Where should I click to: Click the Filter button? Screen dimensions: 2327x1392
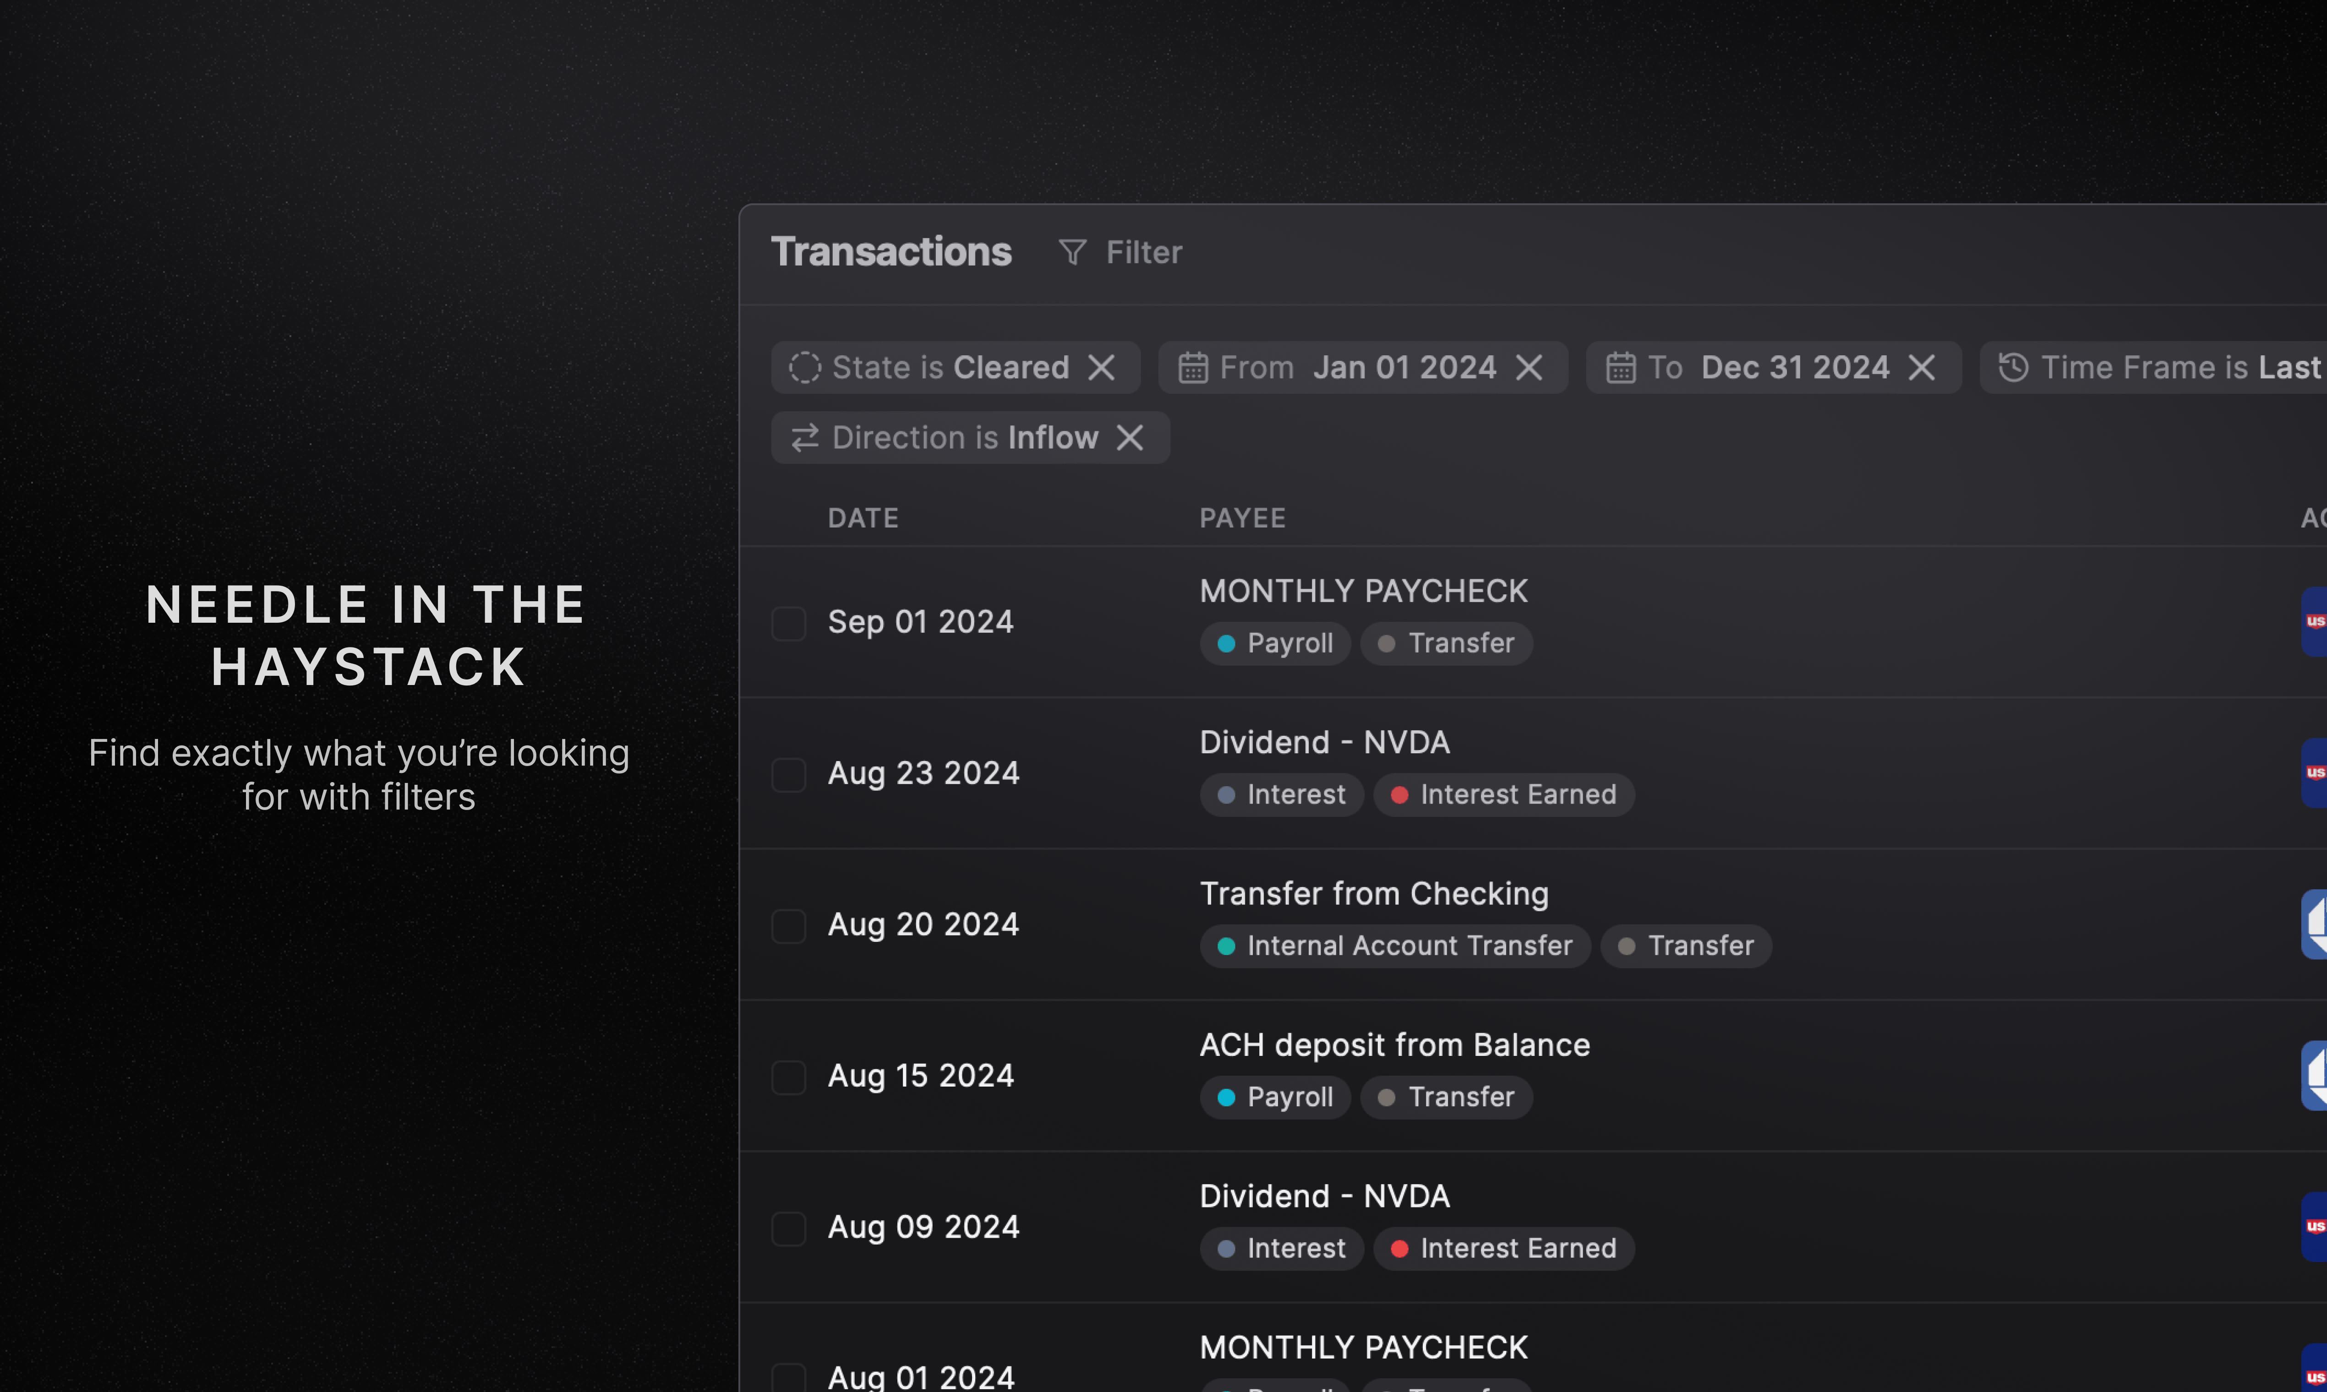click(x=1143, y=252)
